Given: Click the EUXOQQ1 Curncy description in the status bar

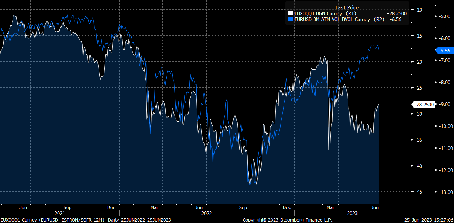Looking at the screenshot, I should click(x=52, y=220).
